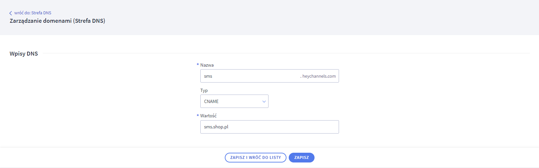This screenshot has width=539, height=168.
Task: Click the 'Typ' label
Action: tap(204, 90)
